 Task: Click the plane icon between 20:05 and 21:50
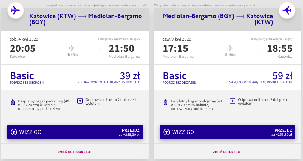click(x=72, y=48)
